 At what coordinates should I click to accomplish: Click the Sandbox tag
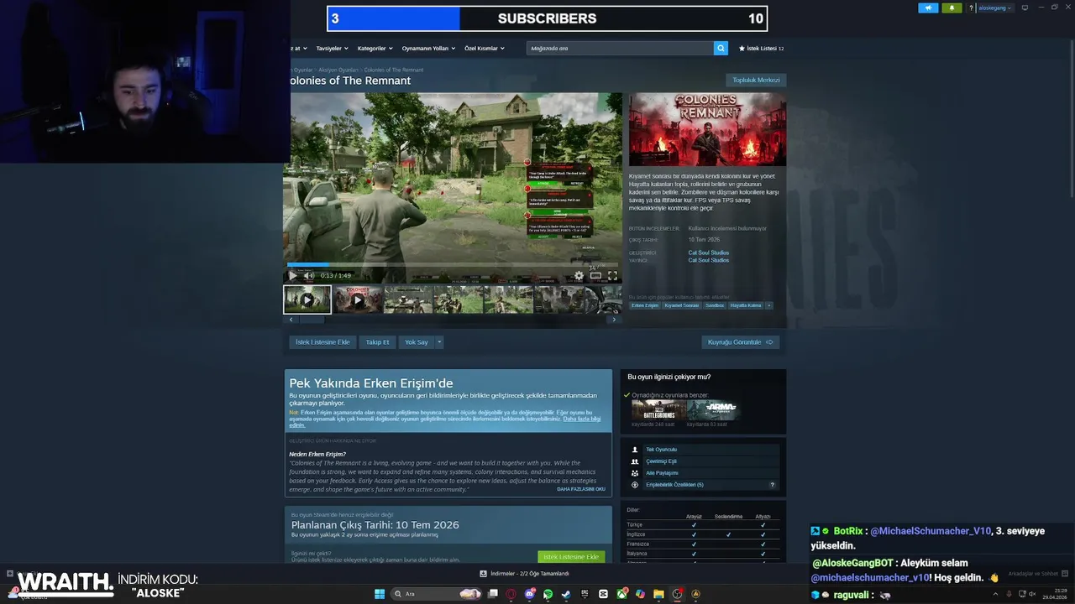coord(714,305)
